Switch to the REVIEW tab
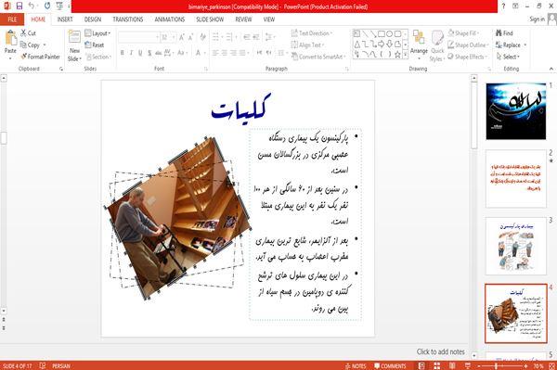Screen dimensions: 557x370 point(243,19)
